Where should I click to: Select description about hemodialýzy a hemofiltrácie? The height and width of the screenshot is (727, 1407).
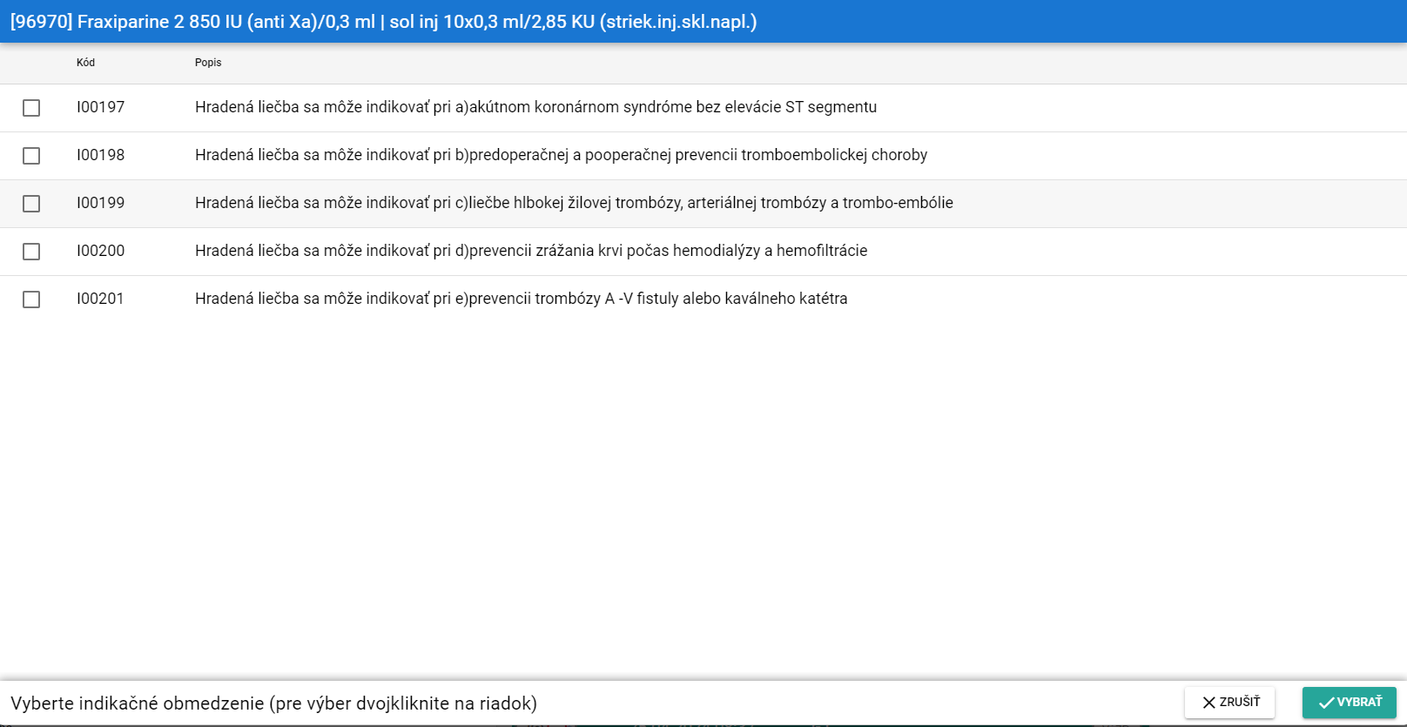point(531,251)
